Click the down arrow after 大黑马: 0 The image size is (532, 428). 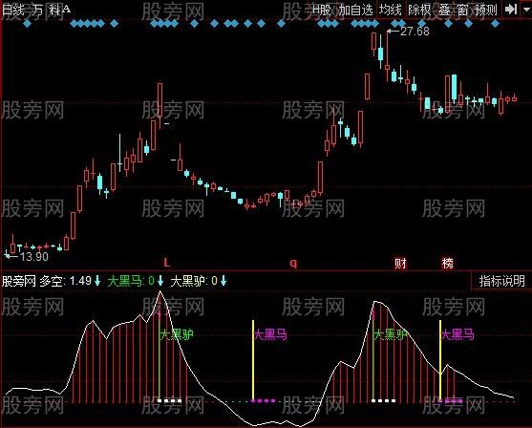(160, 281)
